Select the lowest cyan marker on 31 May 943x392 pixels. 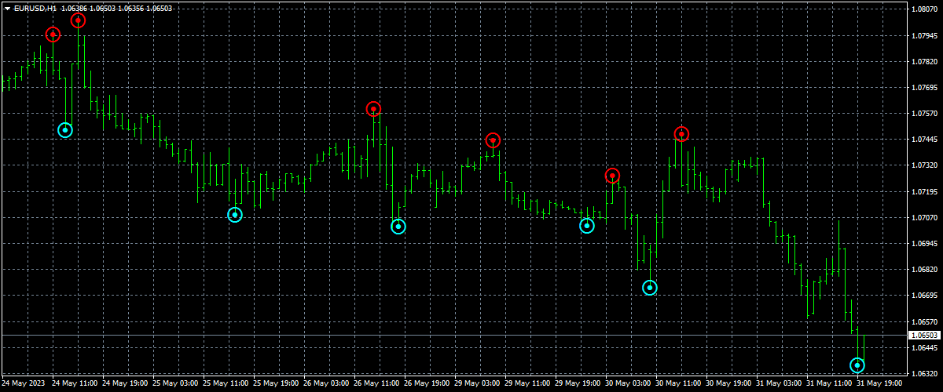(857, 365)
